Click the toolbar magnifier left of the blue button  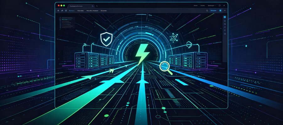click(x=207, y=11)
